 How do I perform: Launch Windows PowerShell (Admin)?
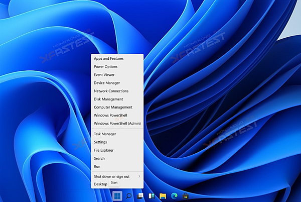point(117,123)
